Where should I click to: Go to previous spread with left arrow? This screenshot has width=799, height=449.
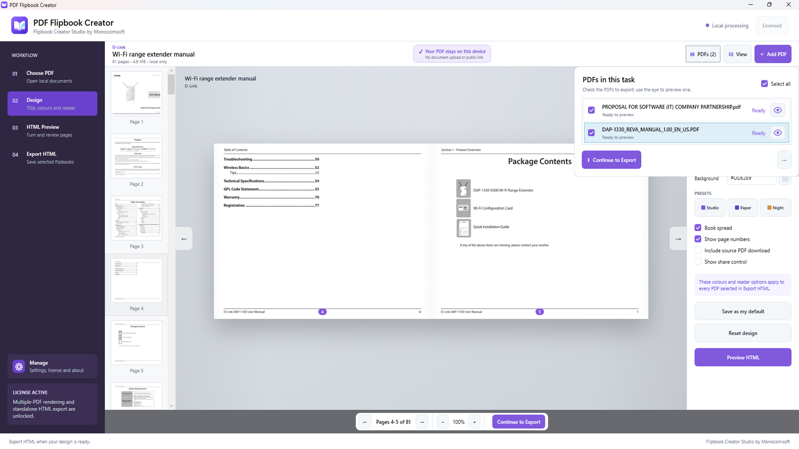(184, 239)
